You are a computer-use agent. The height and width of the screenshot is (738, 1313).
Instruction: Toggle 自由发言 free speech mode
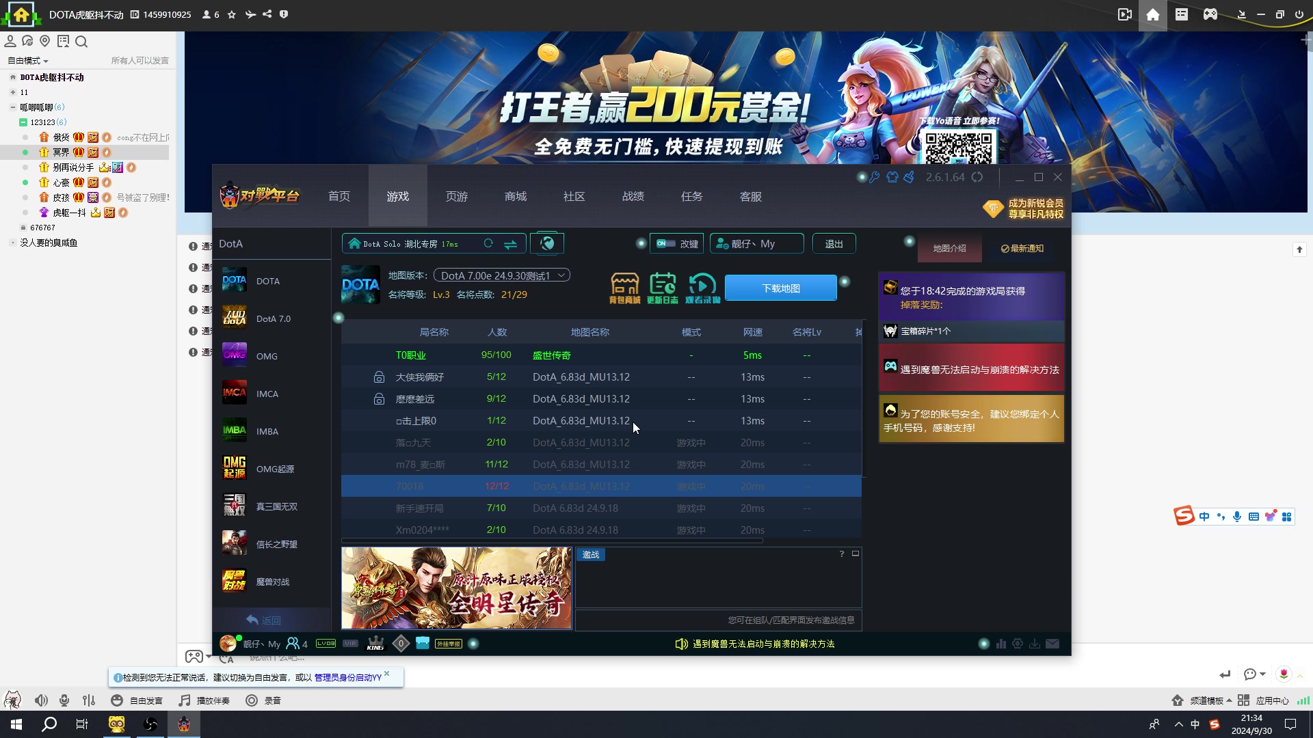click(x=137, y=700)
